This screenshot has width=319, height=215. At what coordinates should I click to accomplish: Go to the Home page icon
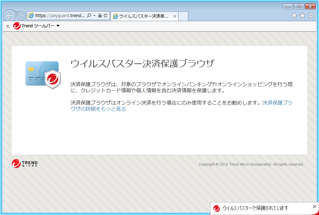coord(294,16)
